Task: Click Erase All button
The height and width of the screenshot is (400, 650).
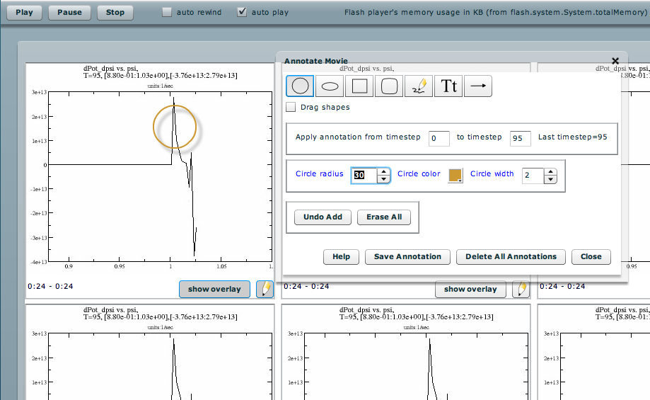Action: (384, 217)
